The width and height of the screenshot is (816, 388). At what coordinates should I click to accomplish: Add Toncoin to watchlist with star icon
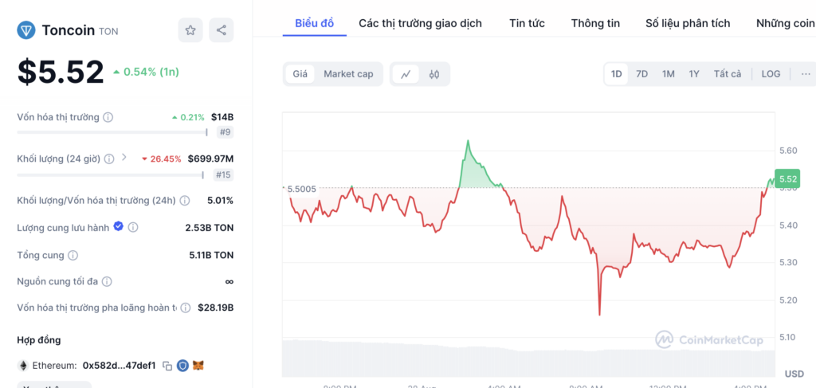(x=190, y=30)
